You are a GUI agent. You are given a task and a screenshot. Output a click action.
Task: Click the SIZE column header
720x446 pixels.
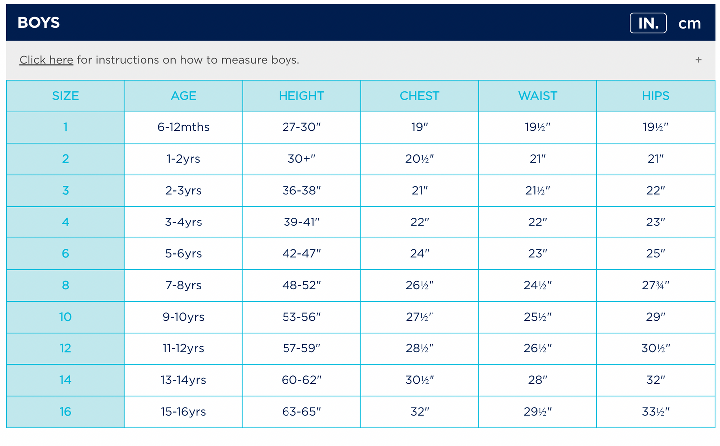click(65, 96)
